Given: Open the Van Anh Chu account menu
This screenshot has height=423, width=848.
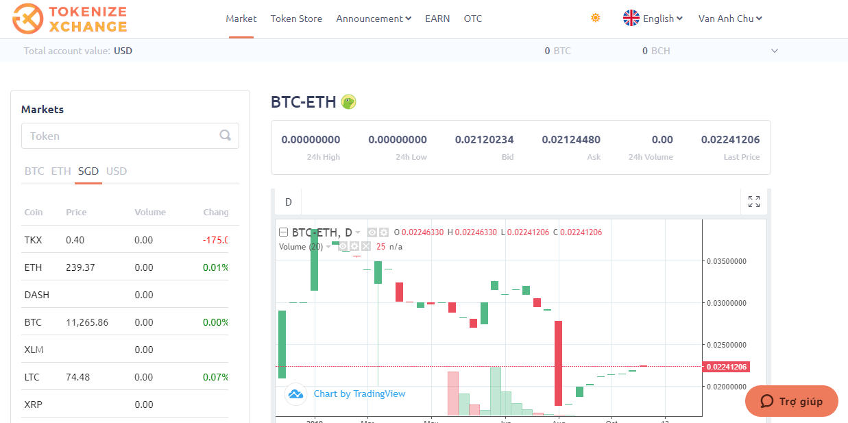Looking at the screenshot, I should click(730, 19).
